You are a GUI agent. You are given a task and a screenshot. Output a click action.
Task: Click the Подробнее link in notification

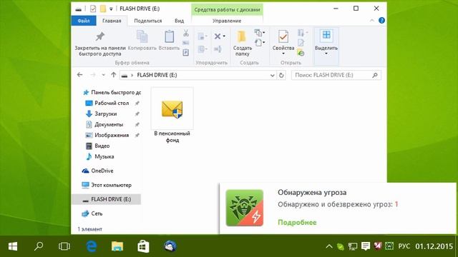click(x=297, y=222)
